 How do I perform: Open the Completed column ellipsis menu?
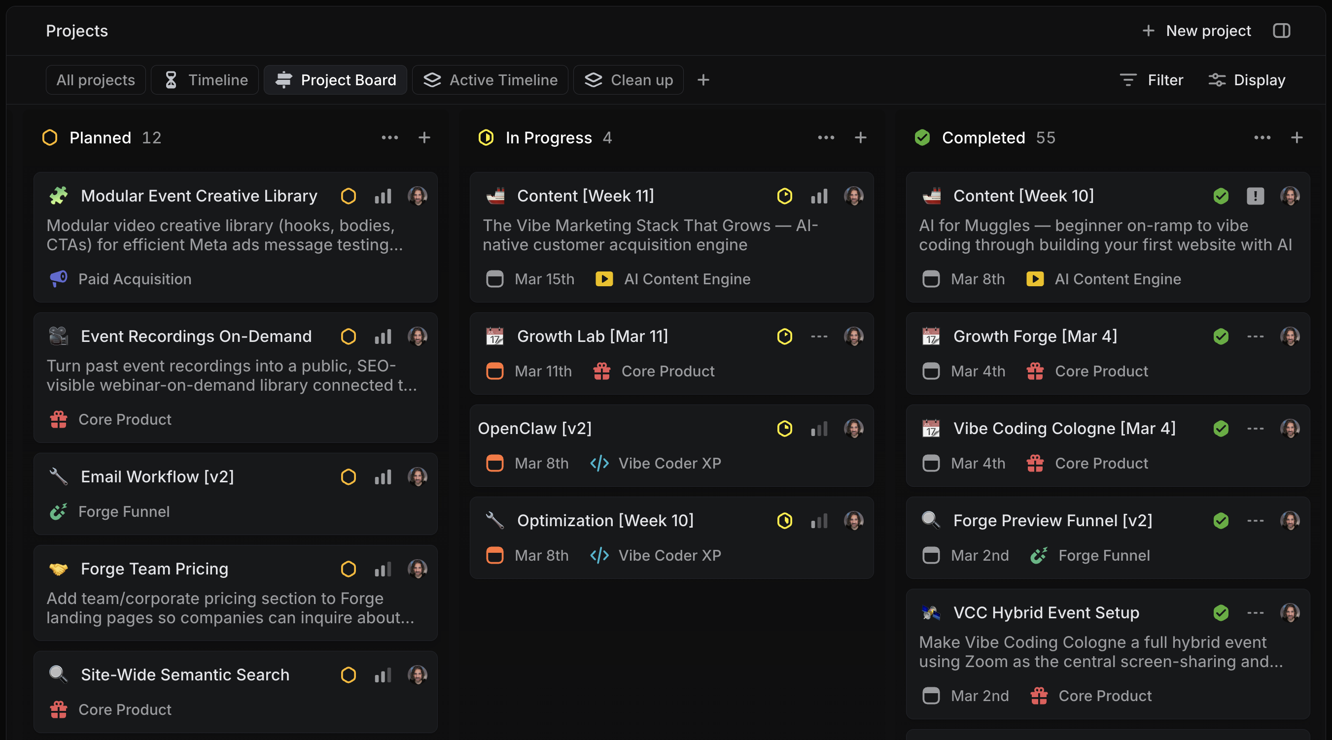(1262, 137)
